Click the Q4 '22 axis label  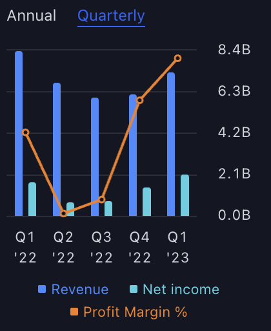coord(139,247)
